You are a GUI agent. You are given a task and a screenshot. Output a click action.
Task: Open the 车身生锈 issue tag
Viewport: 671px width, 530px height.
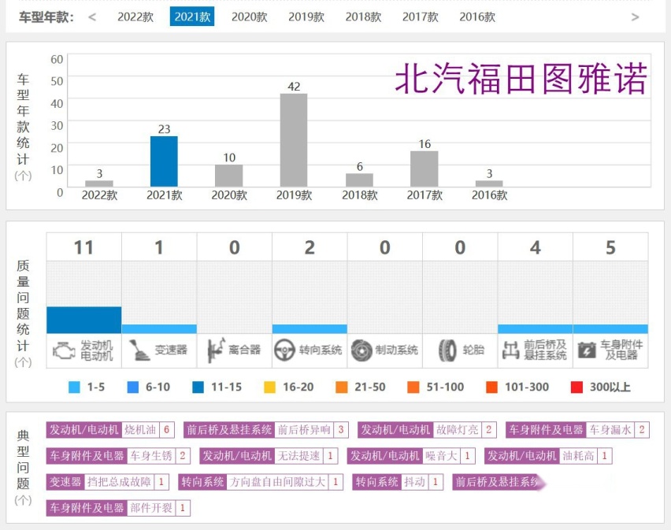click(x=118, y=456)
